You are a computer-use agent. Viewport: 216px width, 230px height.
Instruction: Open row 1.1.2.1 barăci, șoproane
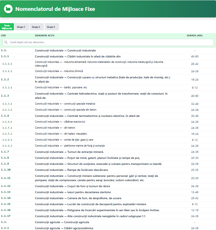tap(61, 87)
